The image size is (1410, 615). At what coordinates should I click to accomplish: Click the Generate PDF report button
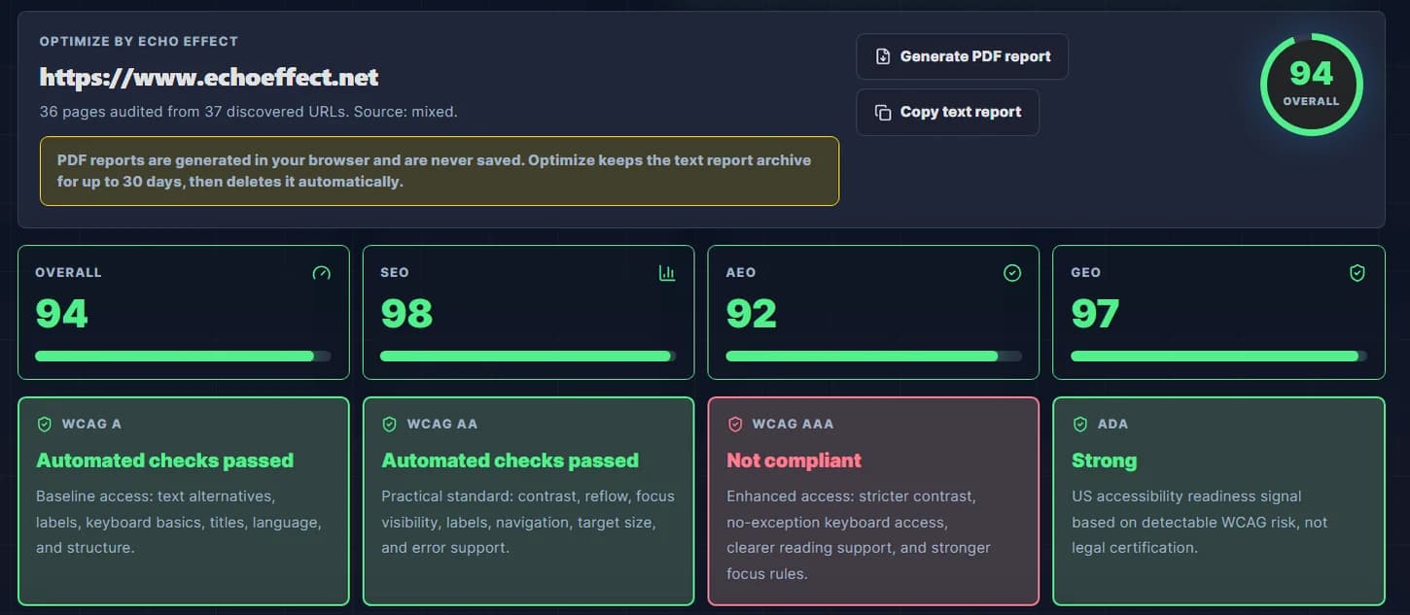click(x=962, y=56)
